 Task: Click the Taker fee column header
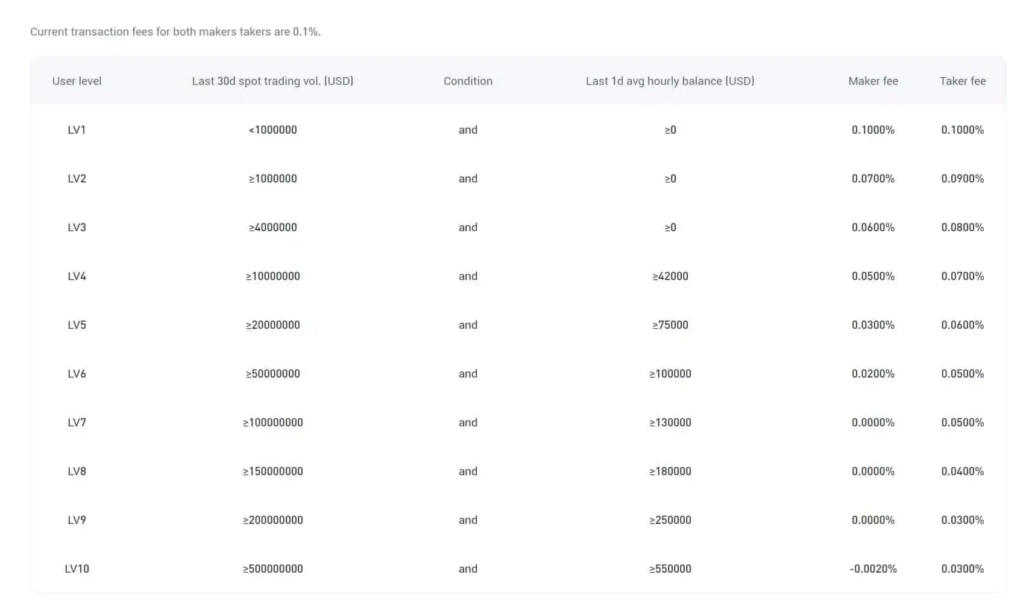tap(962, 81)
